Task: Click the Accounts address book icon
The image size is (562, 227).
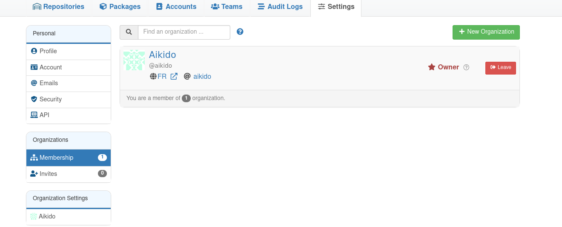Action: pos(160,7)
